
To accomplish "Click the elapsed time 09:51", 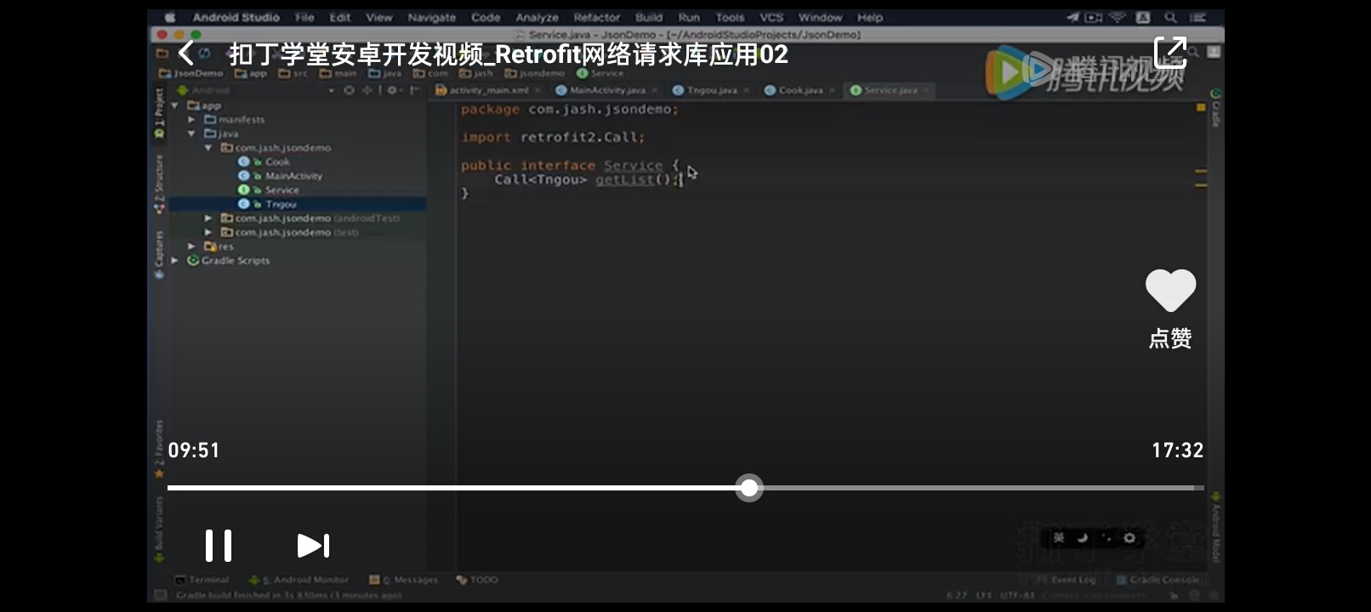I will (x=194, y=450).
